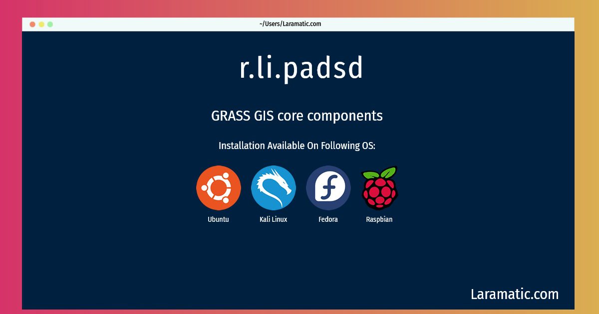Click the Kali Linux dragon icon
The image size is (599, 314).
tap(273, 188)
